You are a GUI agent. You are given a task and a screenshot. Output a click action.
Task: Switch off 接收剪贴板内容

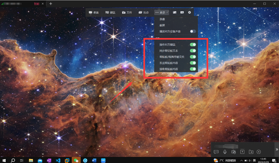pyautogui.click(x=193, y=69)
